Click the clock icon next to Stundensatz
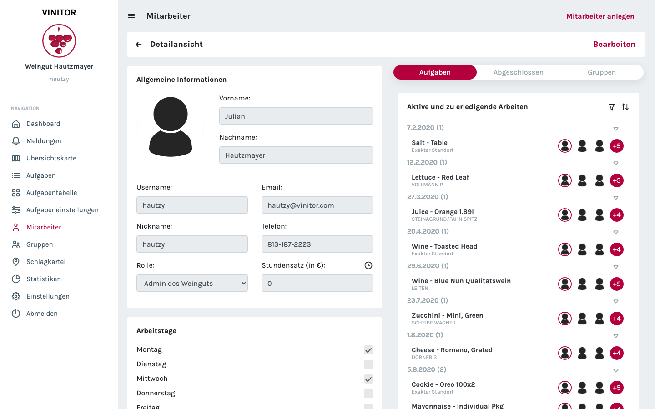This screenshot has height=409, width=655. (368, 265)
